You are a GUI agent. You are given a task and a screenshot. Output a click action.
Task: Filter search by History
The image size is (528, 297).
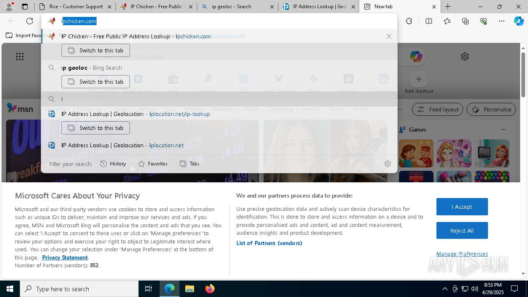coord(113,164)
